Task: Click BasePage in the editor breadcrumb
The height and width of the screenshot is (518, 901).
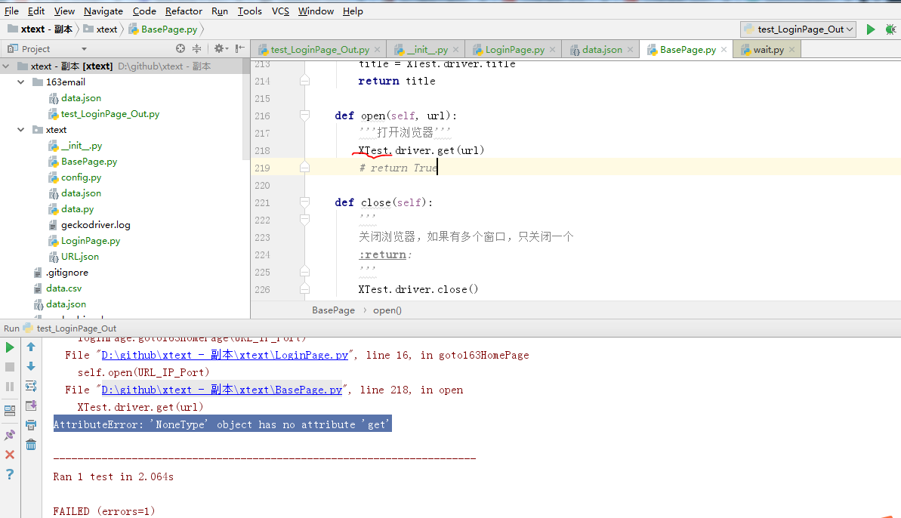Action: 333,310
